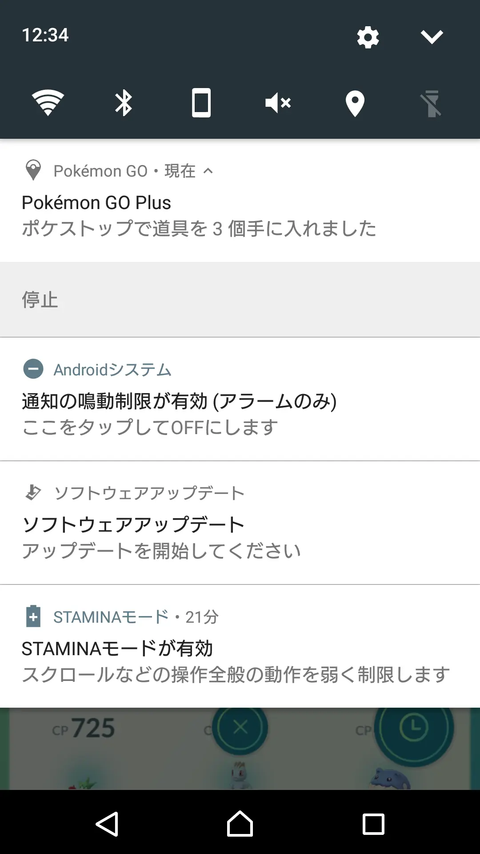Open the Androidシステム notification about 通知の鳴動制限
Screen dimensions: 480x854
click(240, 399)
